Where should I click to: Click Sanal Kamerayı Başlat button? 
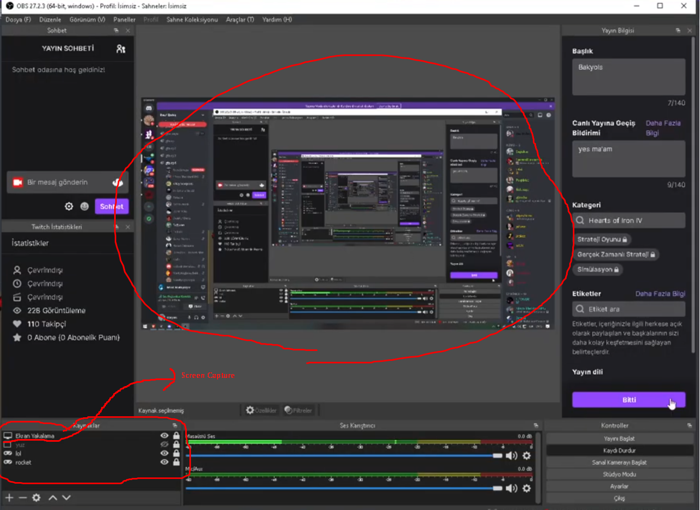(619, 462)
